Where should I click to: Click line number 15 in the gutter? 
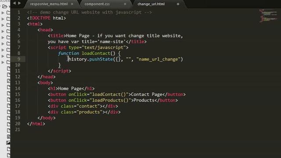[18, 94]
